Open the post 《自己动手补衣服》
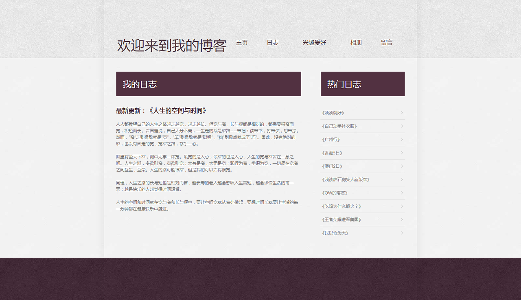Screen dimensions: 521x300 [x=339, y=126]
